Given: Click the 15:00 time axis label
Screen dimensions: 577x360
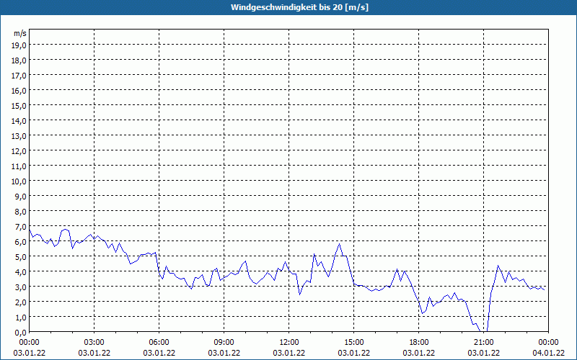Looking at the screenshot, I should (354, 343).
